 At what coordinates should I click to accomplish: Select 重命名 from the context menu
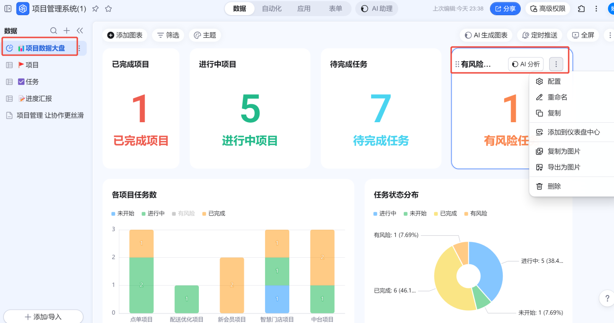[x=557, y=97]
